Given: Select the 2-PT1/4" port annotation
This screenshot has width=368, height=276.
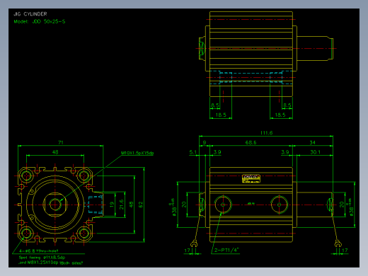Looking at the screenshot, I should 226,250.
